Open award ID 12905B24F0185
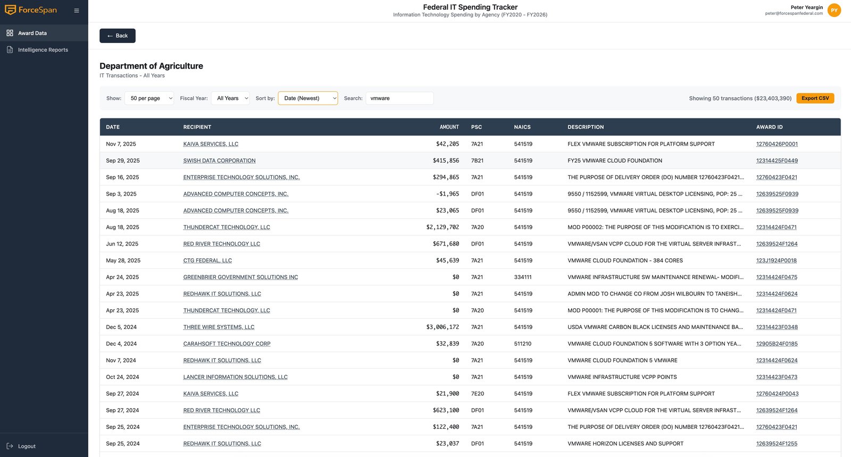851x457 pixels. point(777,344)
